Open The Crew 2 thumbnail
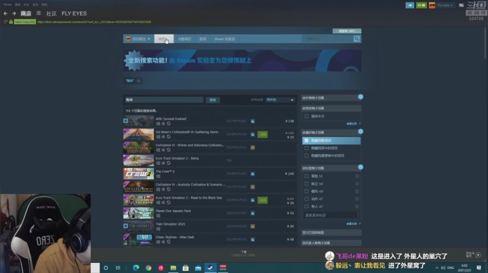Screen dimensions: 488x273 point(138,174)
